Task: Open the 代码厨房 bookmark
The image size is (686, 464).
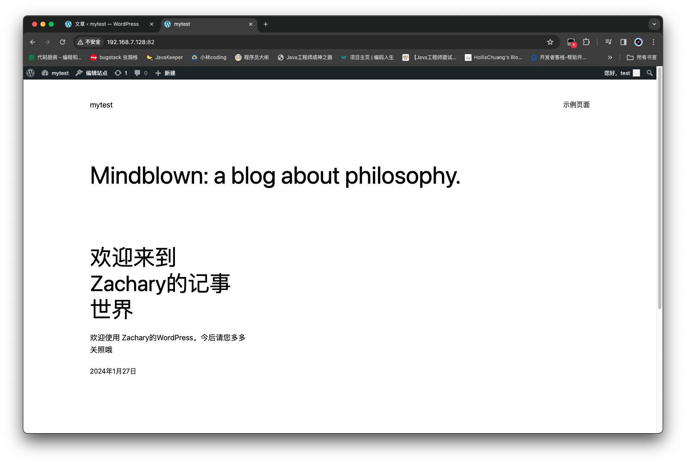Action: [x=55, y=57]
